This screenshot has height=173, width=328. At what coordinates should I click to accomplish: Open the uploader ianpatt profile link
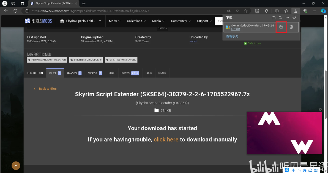pyautogui.click(x=193, y=41)
